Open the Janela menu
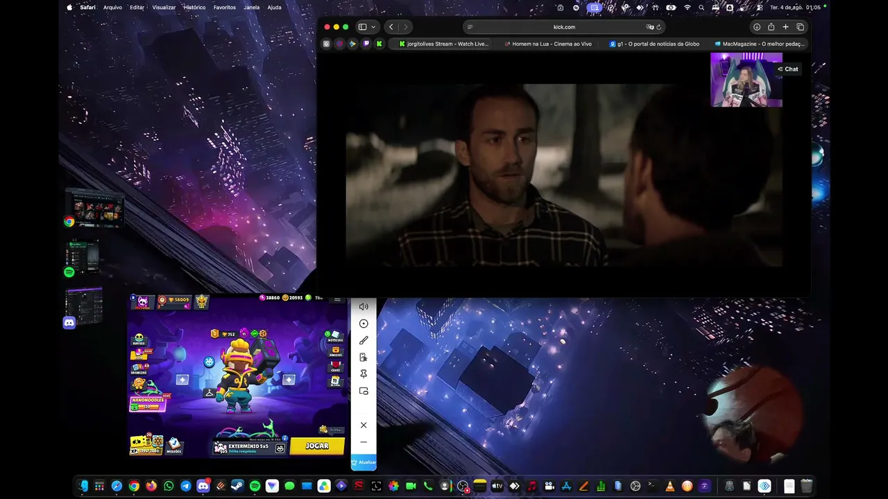 252,8
